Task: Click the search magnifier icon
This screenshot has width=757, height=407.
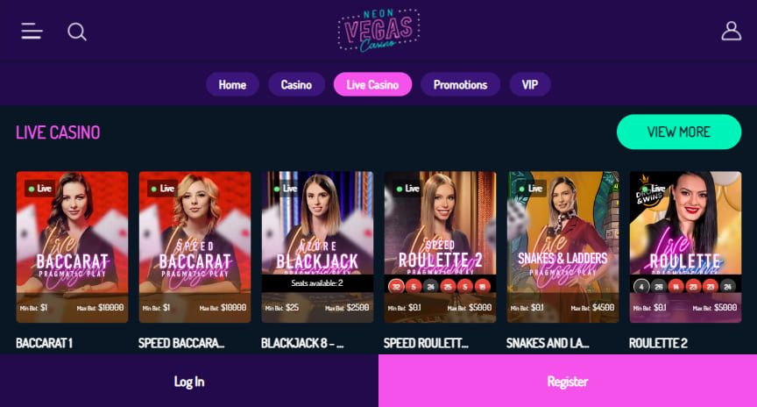Action: [77, 32]
